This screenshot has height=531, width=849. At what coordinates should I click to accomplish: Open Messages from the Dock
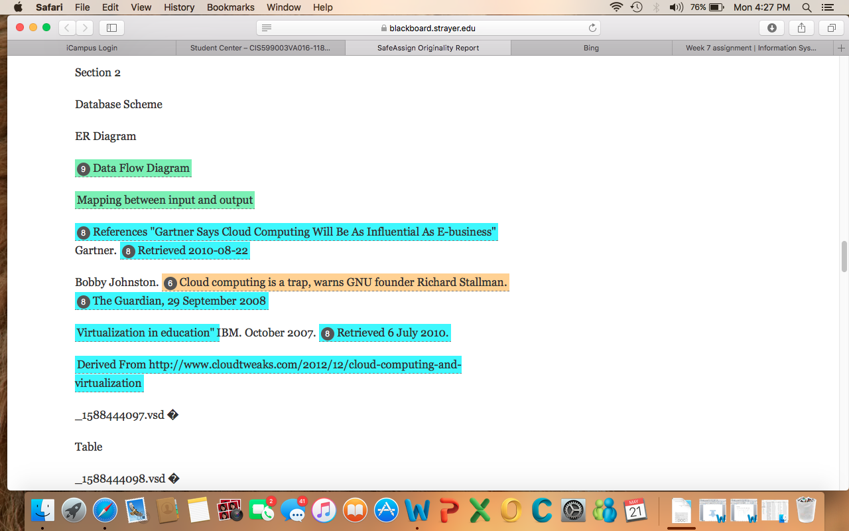tap(293, 510)
